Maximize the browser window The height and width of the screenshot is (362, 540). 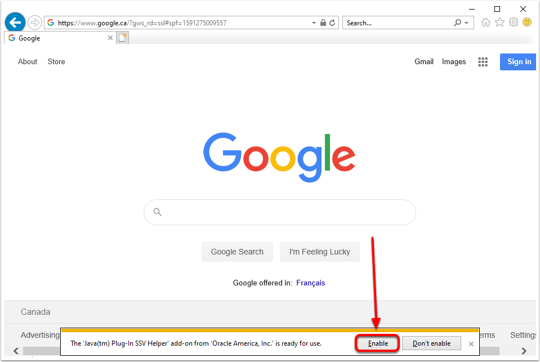coord(497,10)
